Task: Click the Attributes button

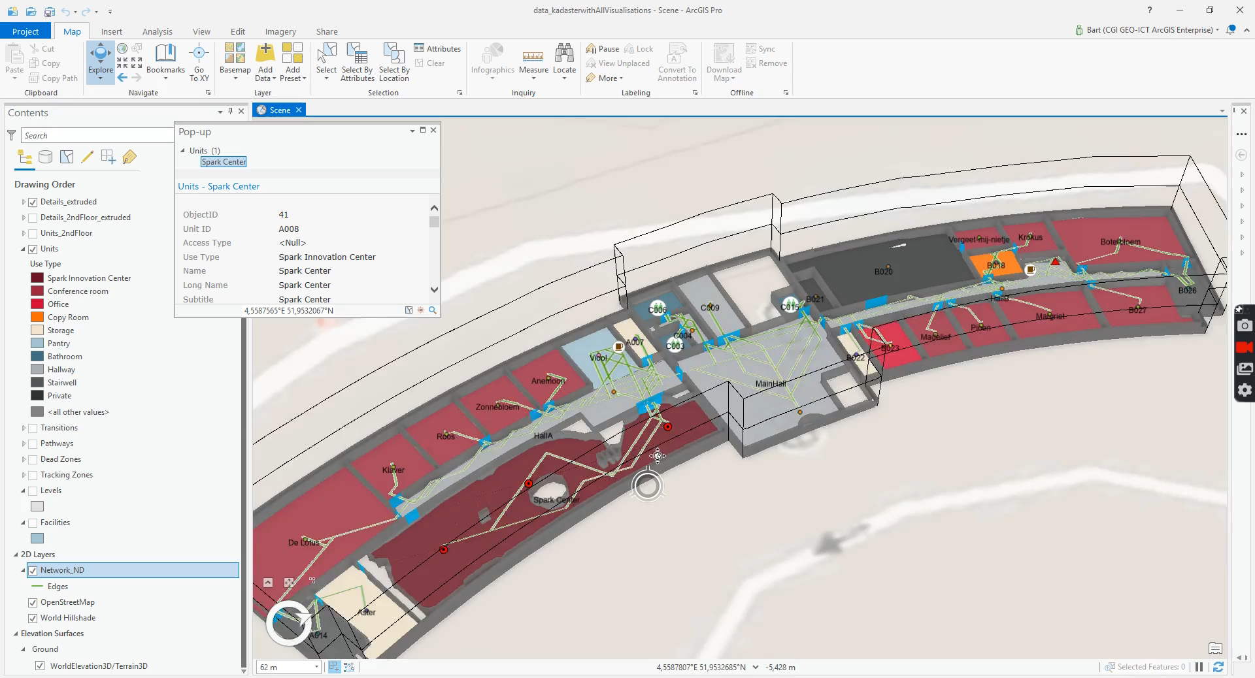Action: click(437, 48)
